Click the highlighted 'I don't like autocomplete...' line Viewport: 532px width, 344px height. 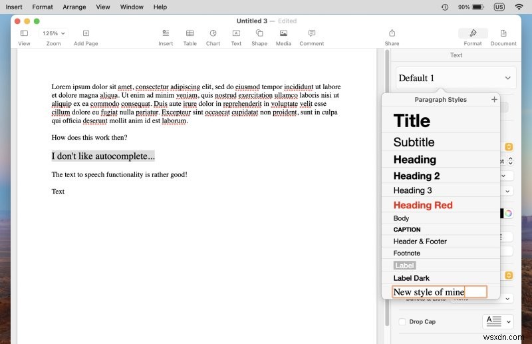click(x=103, y=156)
